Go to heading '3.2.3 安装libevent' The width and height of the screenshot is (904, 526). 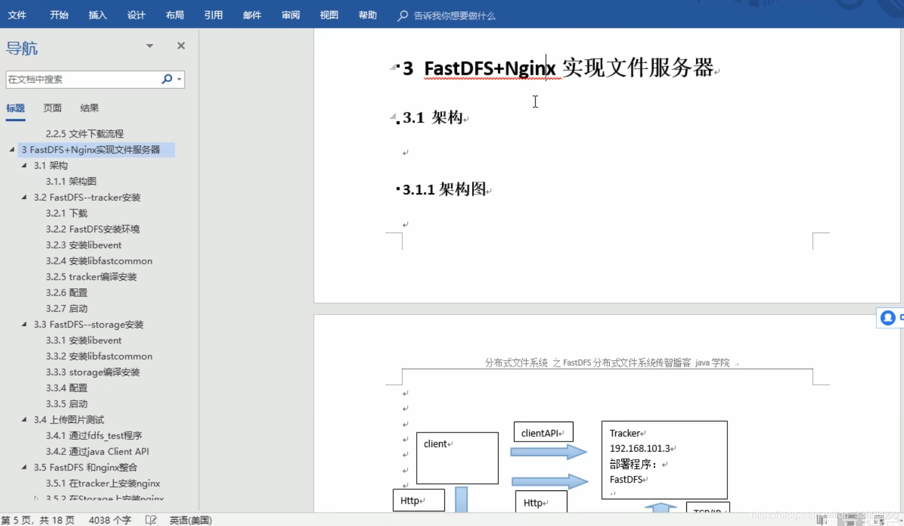click(x=83, y=245)
